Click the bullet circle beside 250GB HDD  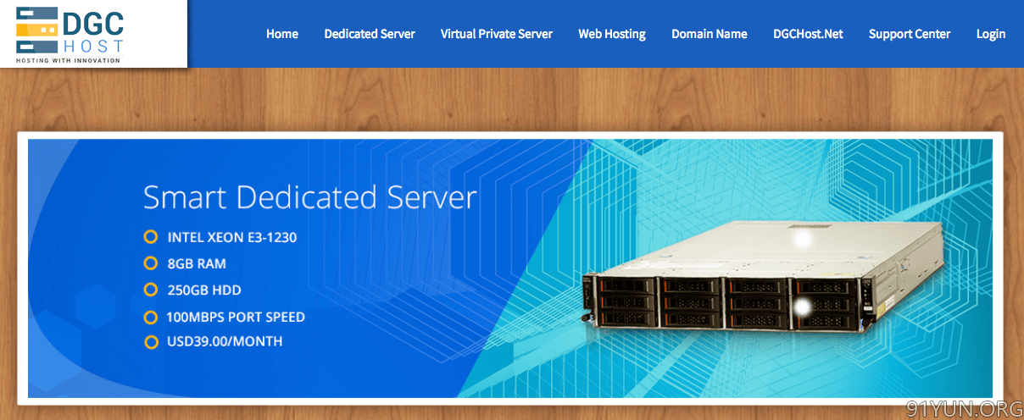[151, 290]
